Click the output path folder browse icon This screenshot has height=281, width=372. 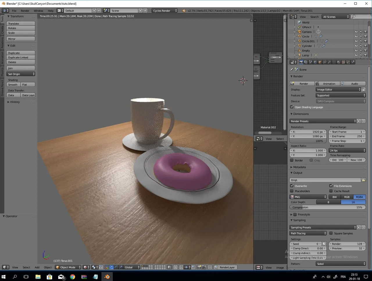click(363, 180)
